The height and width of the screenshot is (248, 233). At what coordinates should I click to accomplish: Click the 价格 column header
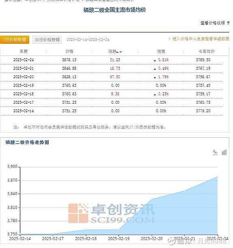point(69,51)
